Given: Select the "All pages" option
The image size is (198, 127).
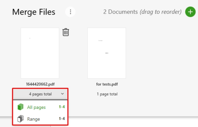Looking at the screenshot, I should [x=36, y=107].
